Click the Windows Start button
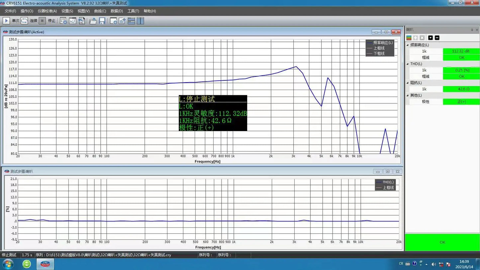480x270 pixels. (x=8, y=264)
